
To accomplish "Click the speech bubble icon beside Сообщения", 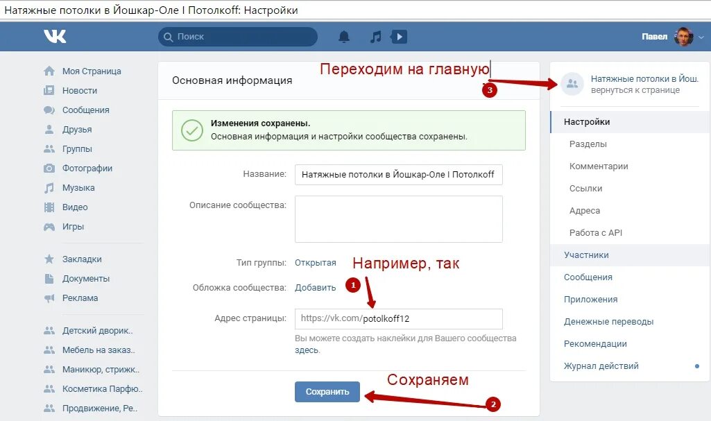I will 49,110.
